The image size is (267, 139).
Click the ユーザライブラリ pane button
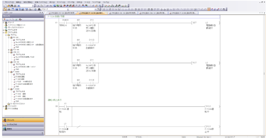[23, 124]
